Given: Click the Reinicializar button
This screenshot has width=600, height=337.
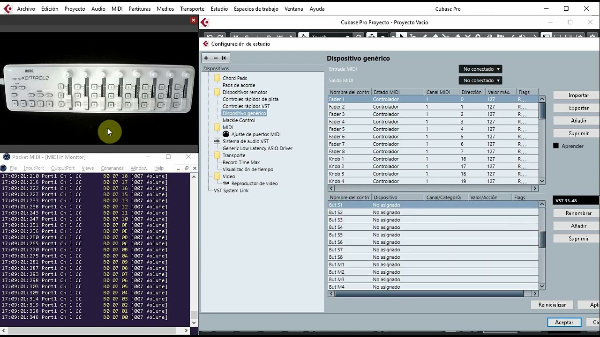Looking at the screenshot, I should 552,305.
